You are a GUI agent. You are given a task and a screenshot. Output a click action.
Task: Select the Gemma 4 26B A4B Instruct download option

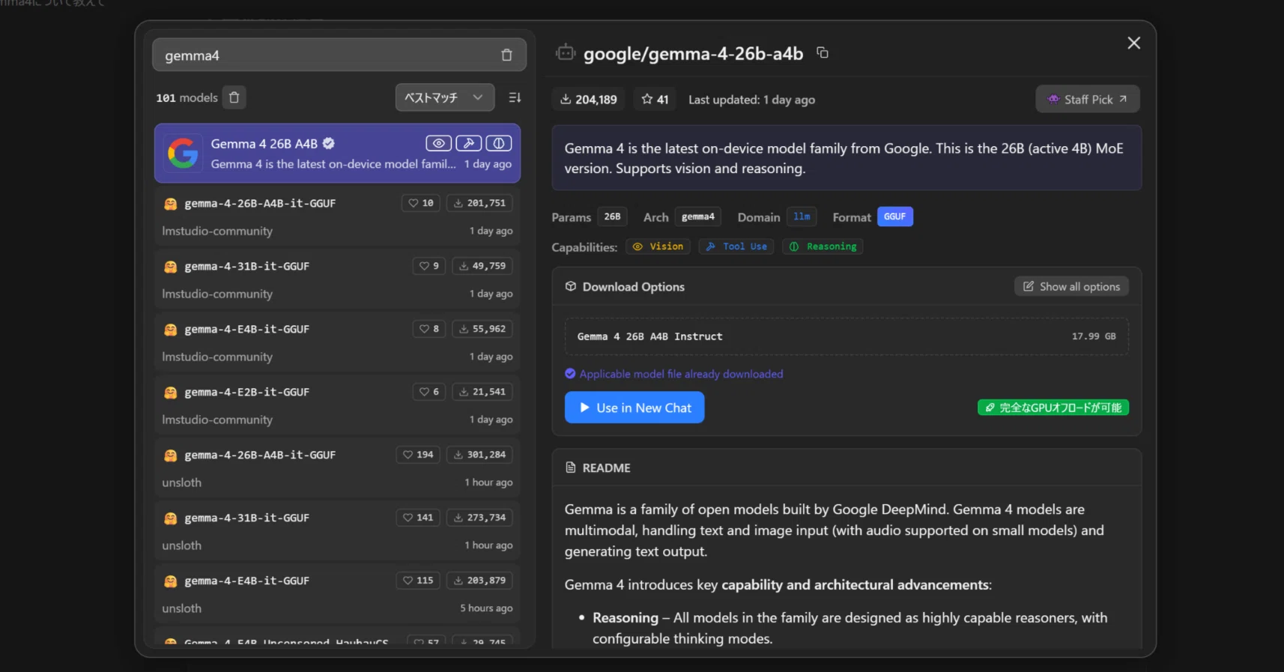coord(847,336)
